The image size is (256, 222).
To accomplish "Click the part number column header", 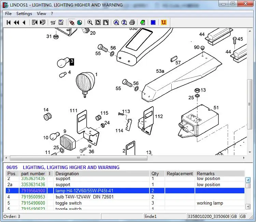I will [x=33, y=174].
